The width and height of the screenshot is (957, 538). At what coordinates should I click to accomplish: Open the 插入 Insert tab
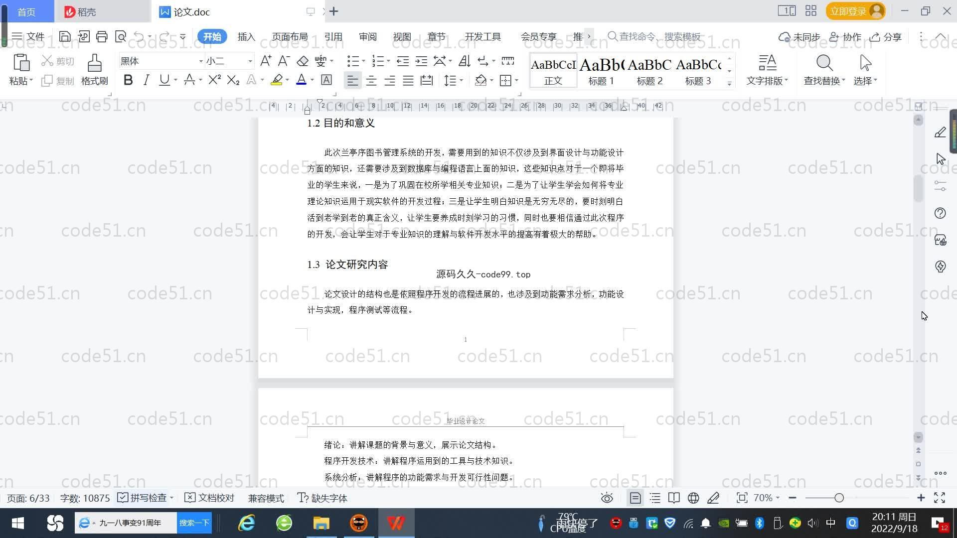(246, 36)
